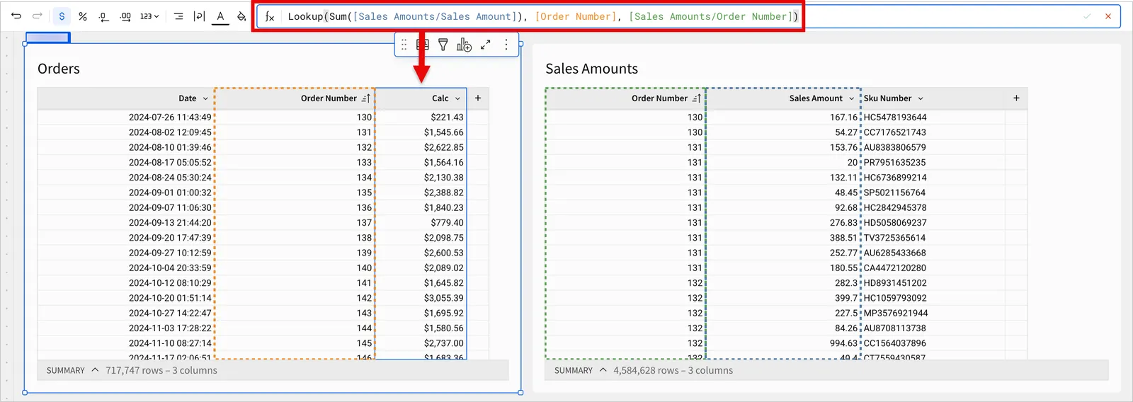Add new column to Orders table
This screenshot has height=402, width=1133.
(478, 98)
